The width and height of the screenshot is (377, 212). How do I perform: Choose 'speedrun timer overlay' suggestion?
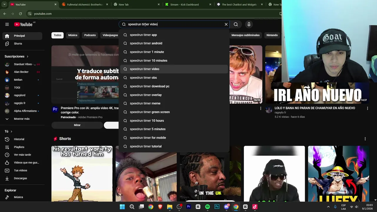(174, 95)
